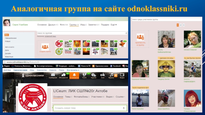205x115 pixels.
Task: Click создать группу icon
Action: pyautogui.click(x=45, y=47)
